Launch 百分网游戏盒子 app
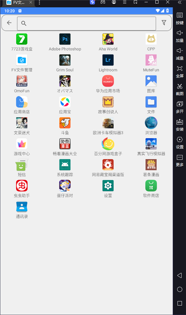 coord(108,144)
